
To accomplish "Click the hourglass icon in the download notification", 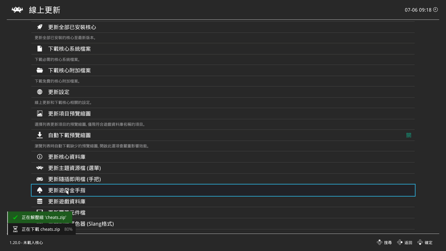I will point(15,229).
